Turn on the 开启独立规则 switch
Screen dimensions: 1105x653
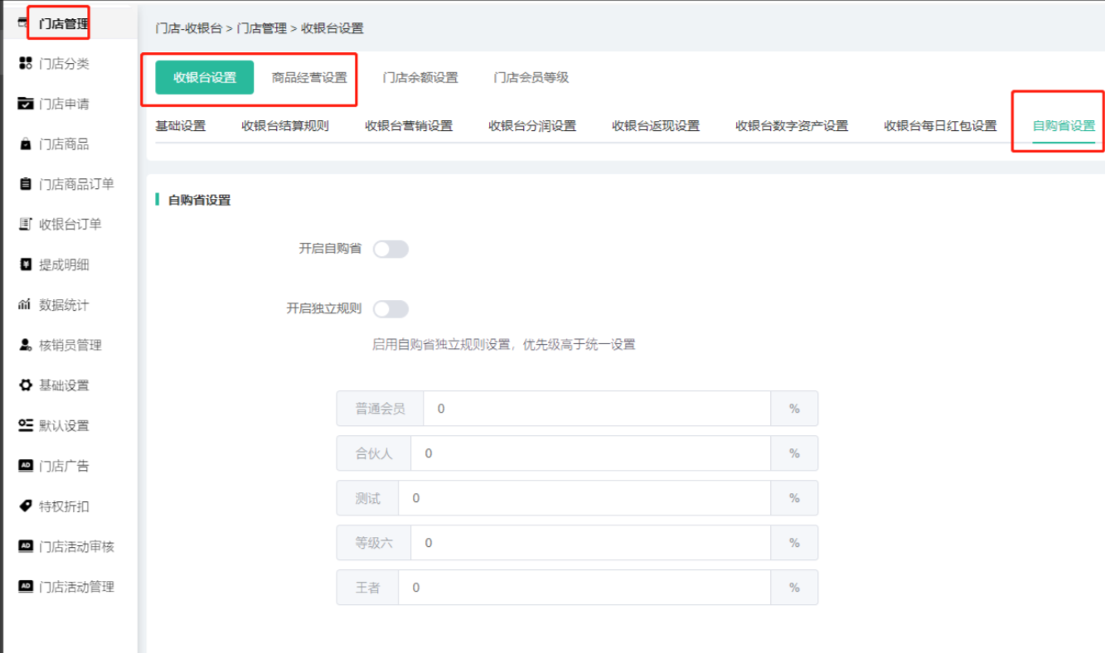pos(390,309)
